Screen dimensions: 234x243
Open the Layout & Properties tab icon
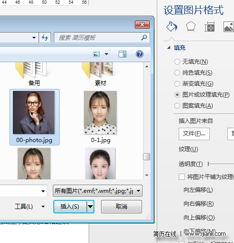click(209, 27)
